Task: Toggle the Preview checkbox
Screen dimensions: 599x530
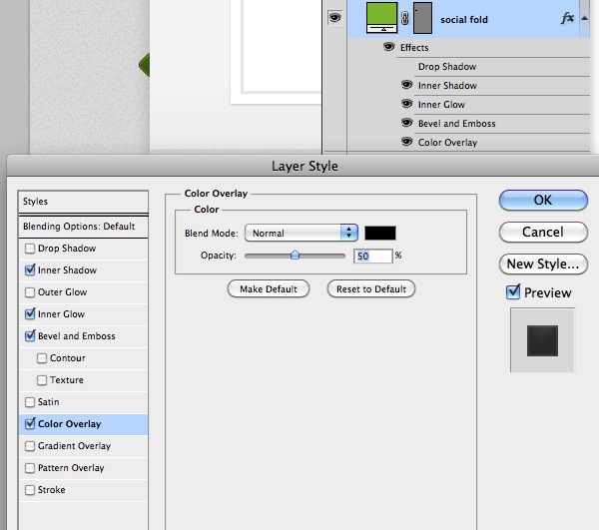Action: [513, 292]
